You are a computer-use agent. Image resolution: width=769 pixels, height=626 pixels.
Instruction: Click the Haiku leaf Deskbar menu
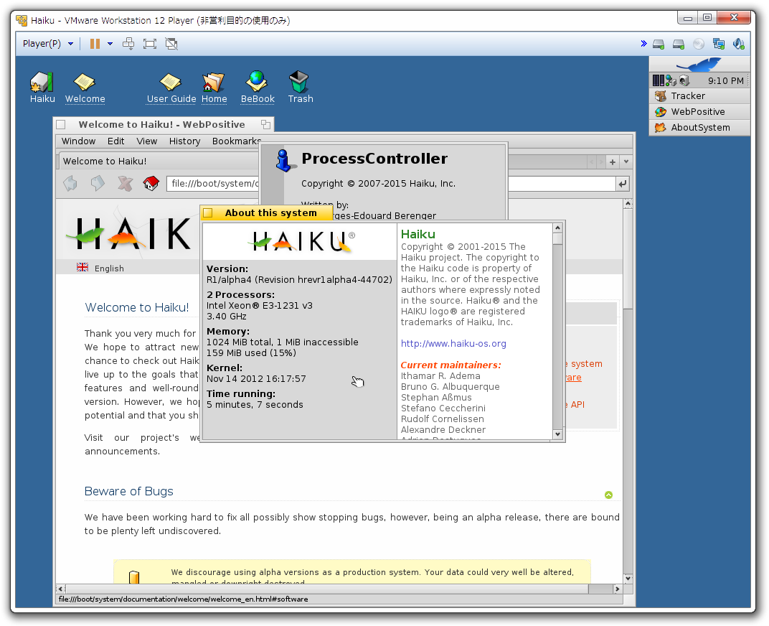tap(699, 65)
